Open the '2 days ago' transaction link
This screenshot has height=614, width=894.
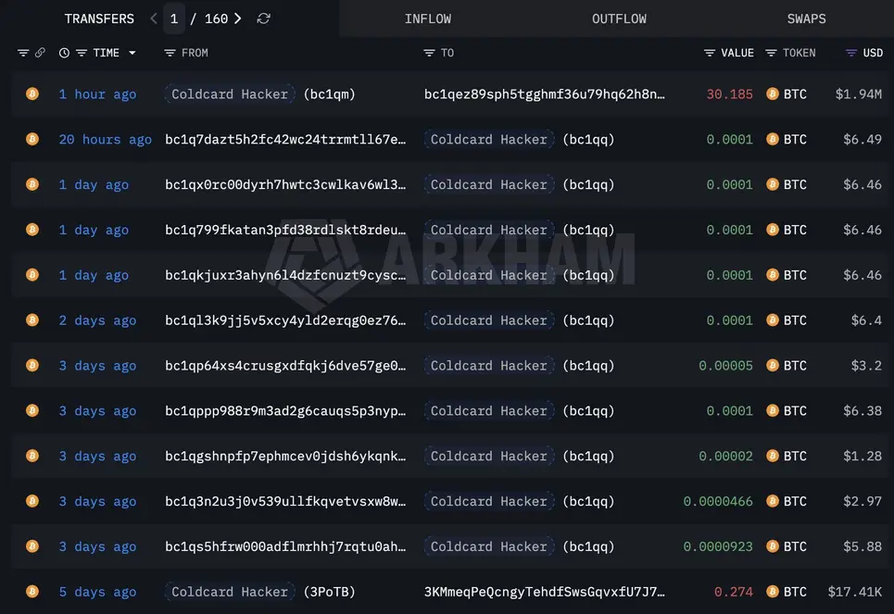click(x=97, y=320)
